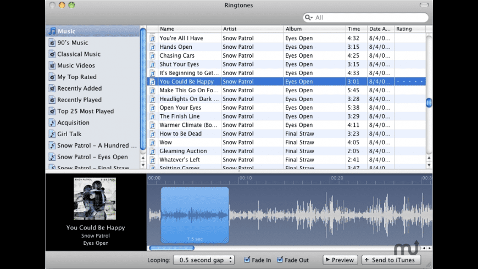Click the sidebar vertical scrollbar thumb
Viewport: 478px width, 269px height.
pyautogui.click(x=143, y=89)
